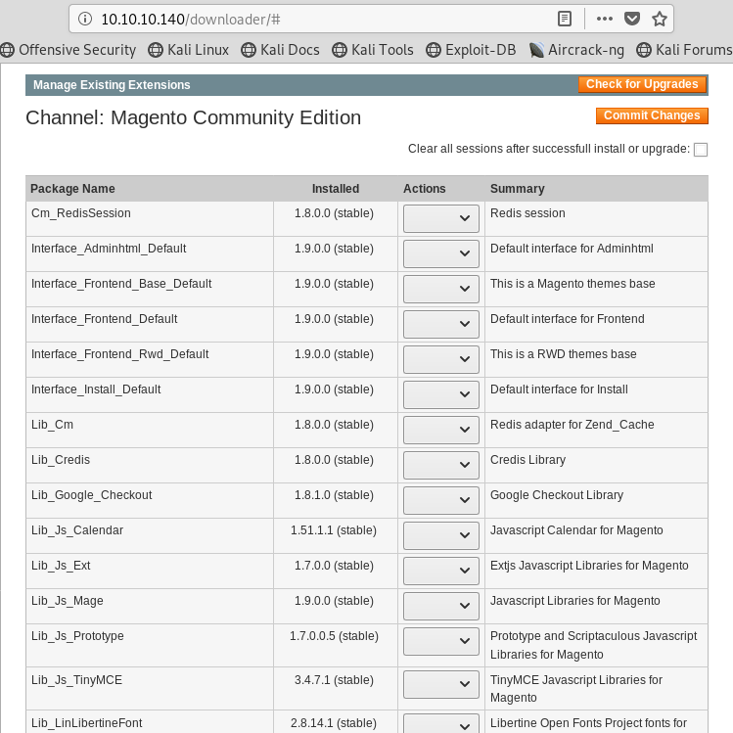This screenshot has width=733, height=733.
Task: Open Kali Linux bookmark
Action: coord(189,50)
